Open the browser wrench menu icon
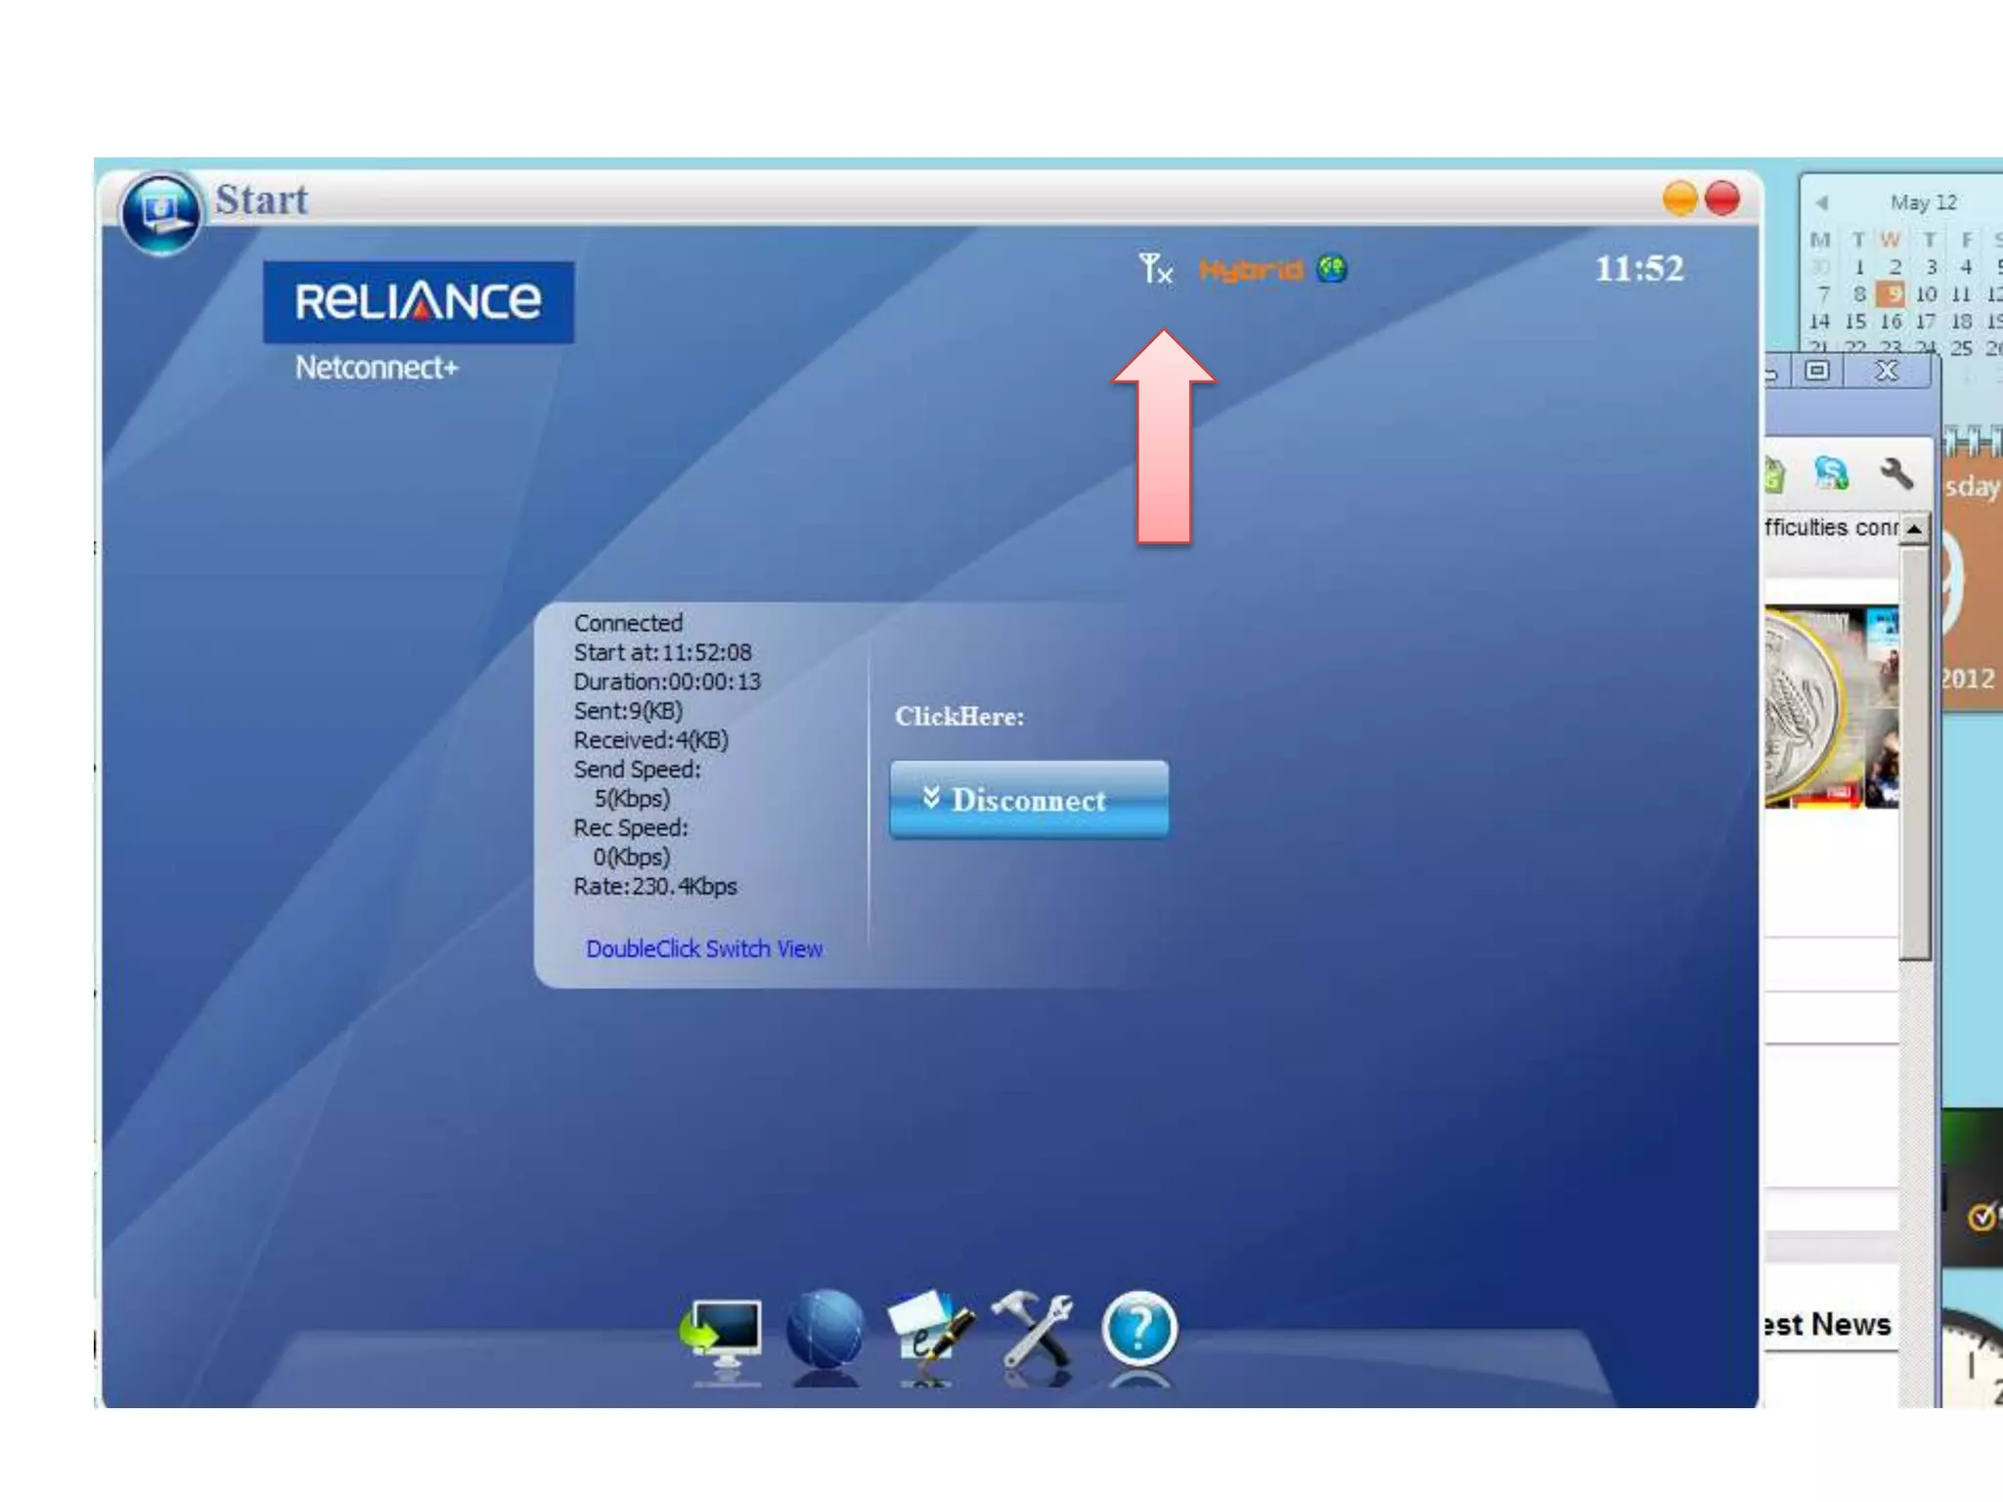The image size is (2003, 1502). coord(1895,474)
